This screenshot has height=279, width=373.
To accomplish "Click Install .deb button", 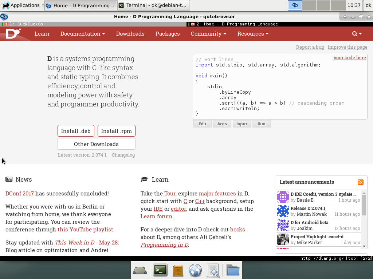I will [76, 131].
